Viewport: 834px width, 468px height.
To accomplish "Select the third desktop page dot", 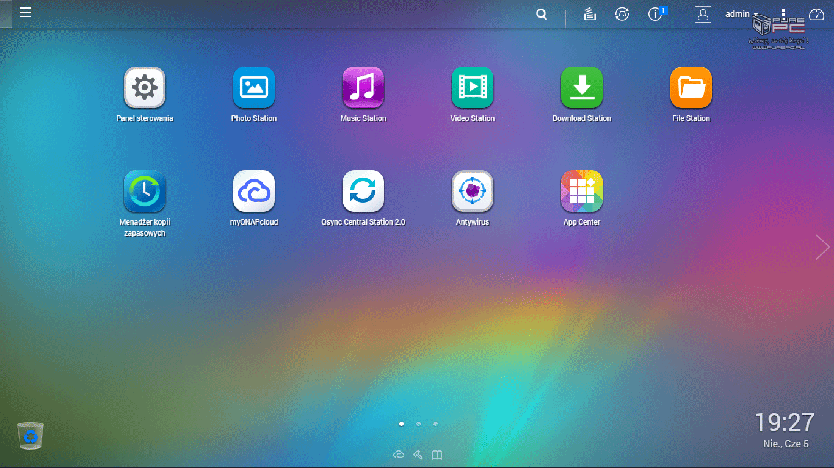I will click(435, 423).
